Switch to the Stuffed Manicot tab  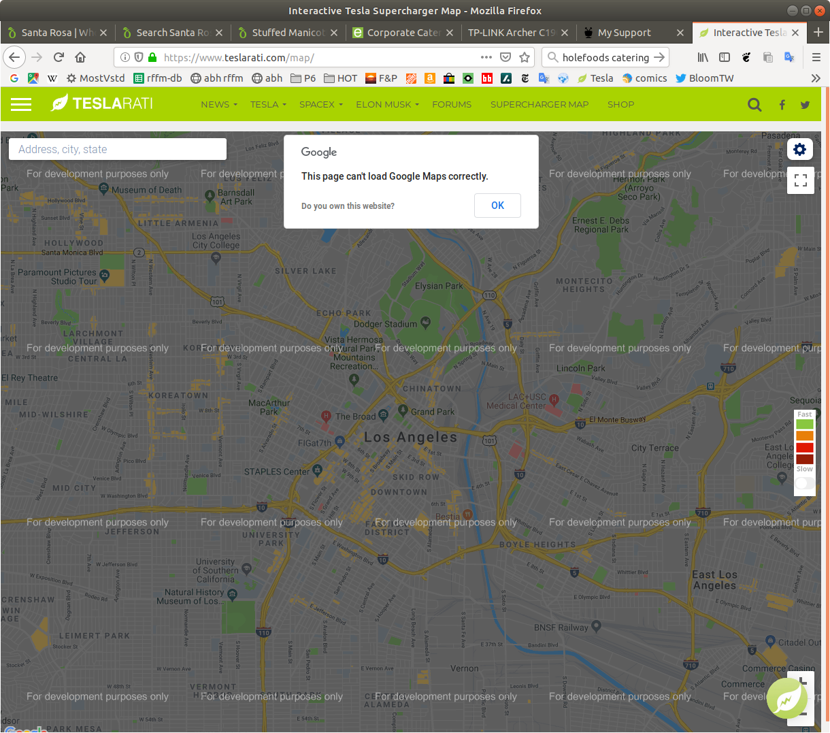pos(288,32)
